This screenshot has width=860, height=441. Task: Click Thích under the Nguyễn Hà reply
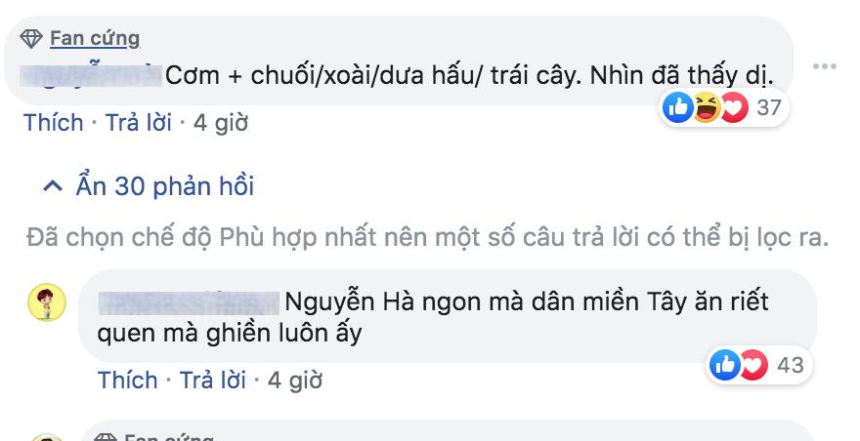(127, 380)
